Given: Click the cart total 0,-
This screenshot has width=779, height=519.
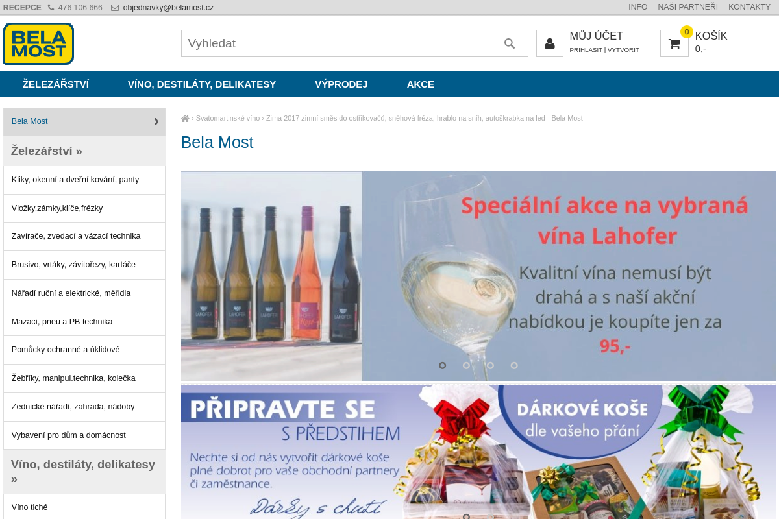Looking at the screenshot, I should click(700, 49).
